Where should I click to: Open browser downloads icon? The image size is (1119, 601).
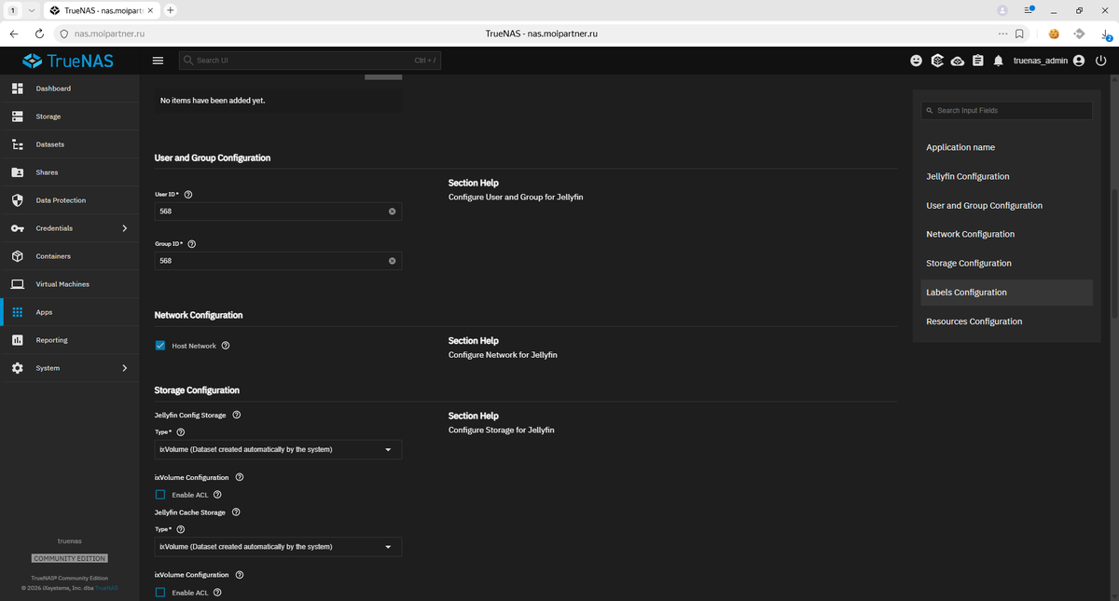(1105, 34)
